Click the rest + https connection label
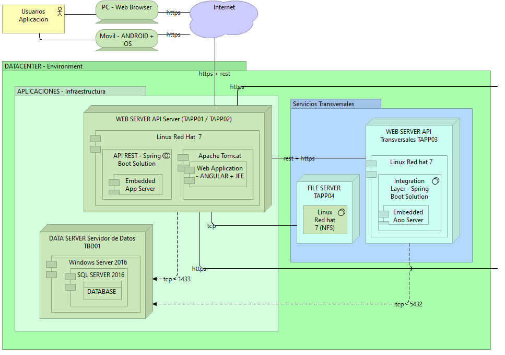Screen dimensions: 505x355 pos(299,158)
